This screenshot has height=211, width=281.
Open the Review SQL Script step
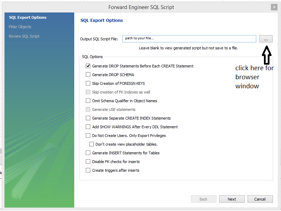pyautogui.click(x=24, y=36)
